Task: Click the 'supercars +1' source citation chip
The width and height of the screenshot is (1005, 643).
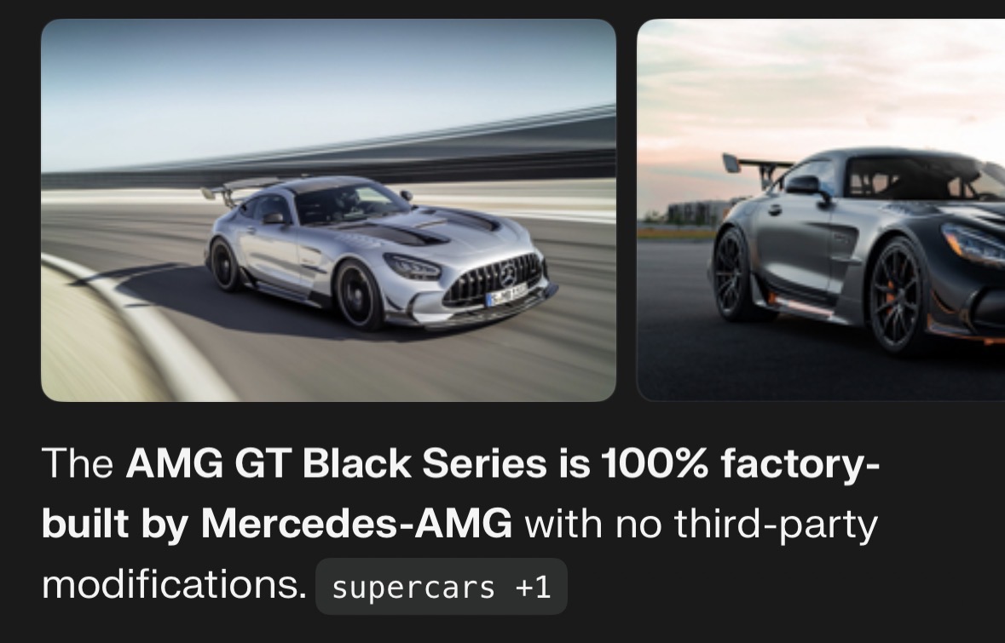Action: 441,587
